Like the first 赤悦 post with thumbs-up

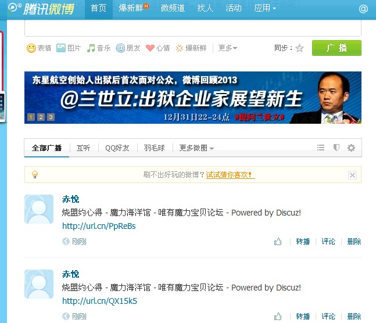click(278, 242)
